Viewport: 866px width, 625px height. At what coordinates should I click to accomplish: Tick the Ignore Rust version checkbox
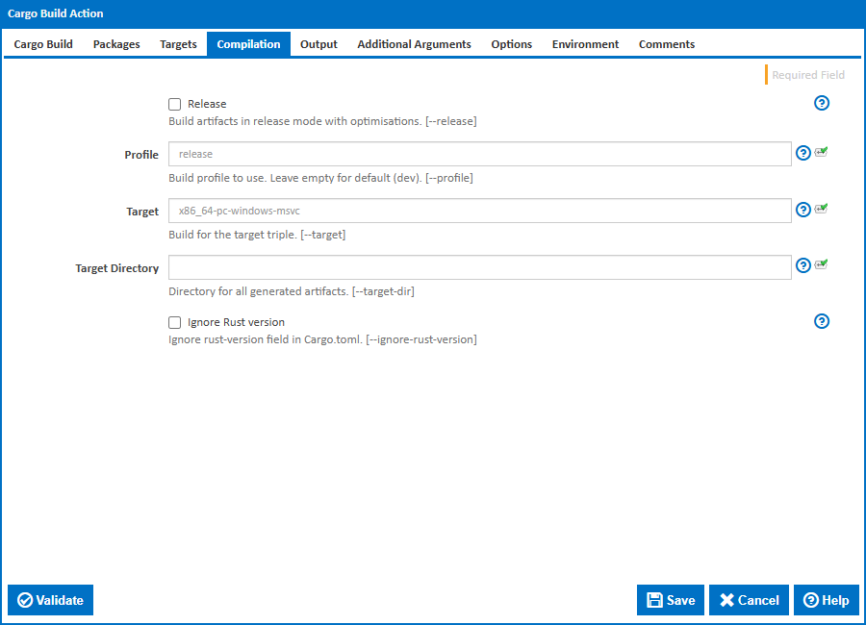[x=175, y=323]
